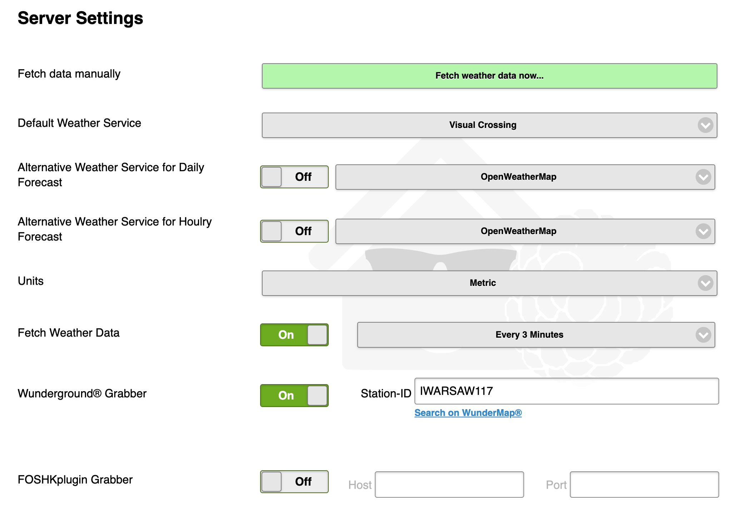
Task: Focus the FOSHKplugin Port field
Action: click(x=644, y=485)
